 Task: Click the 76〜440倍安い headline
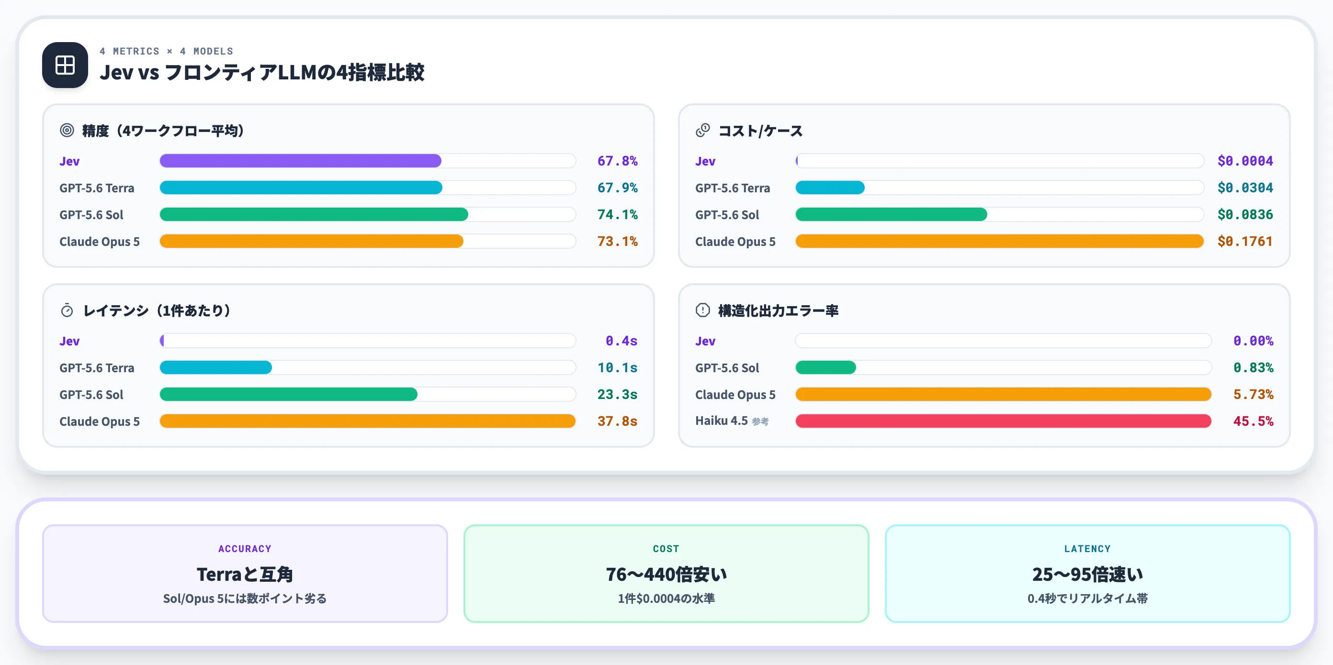click(666, 574)
